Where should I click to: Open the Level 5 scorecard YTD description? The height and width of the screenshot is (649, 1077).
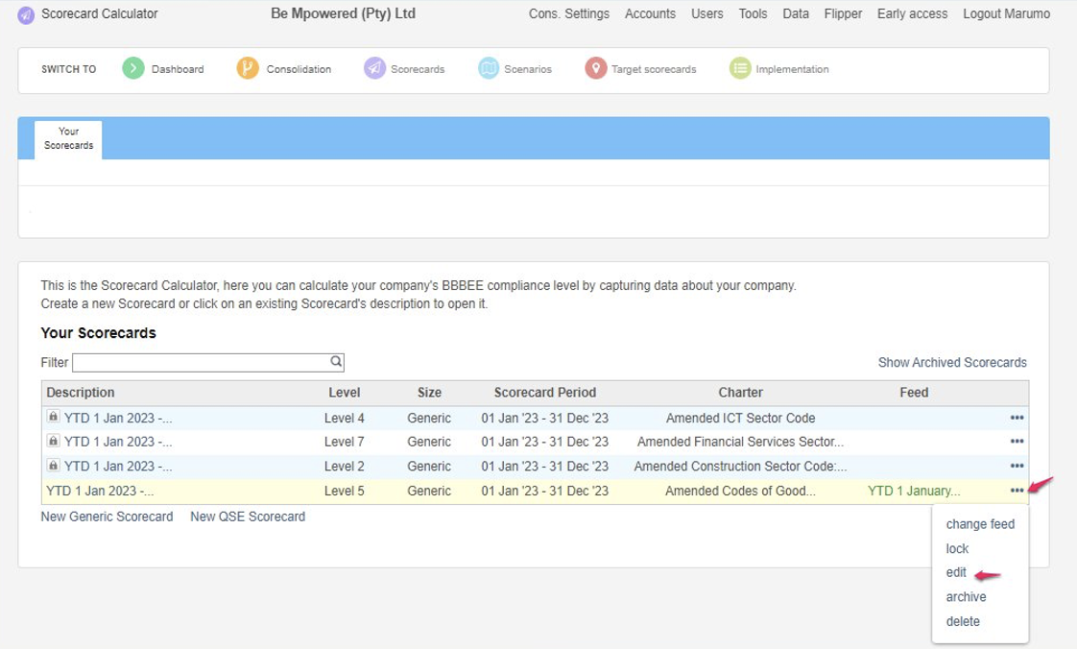click(x=100, y=491)
